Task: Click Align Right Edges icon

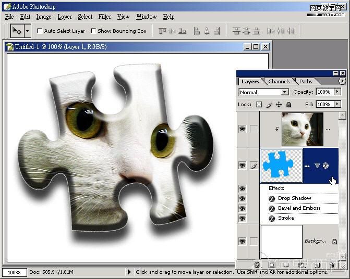Action: (217, 31)
